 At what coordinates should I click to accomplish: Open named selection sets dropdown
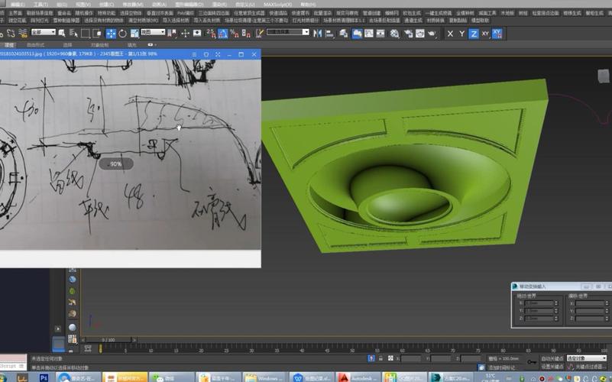288,32
